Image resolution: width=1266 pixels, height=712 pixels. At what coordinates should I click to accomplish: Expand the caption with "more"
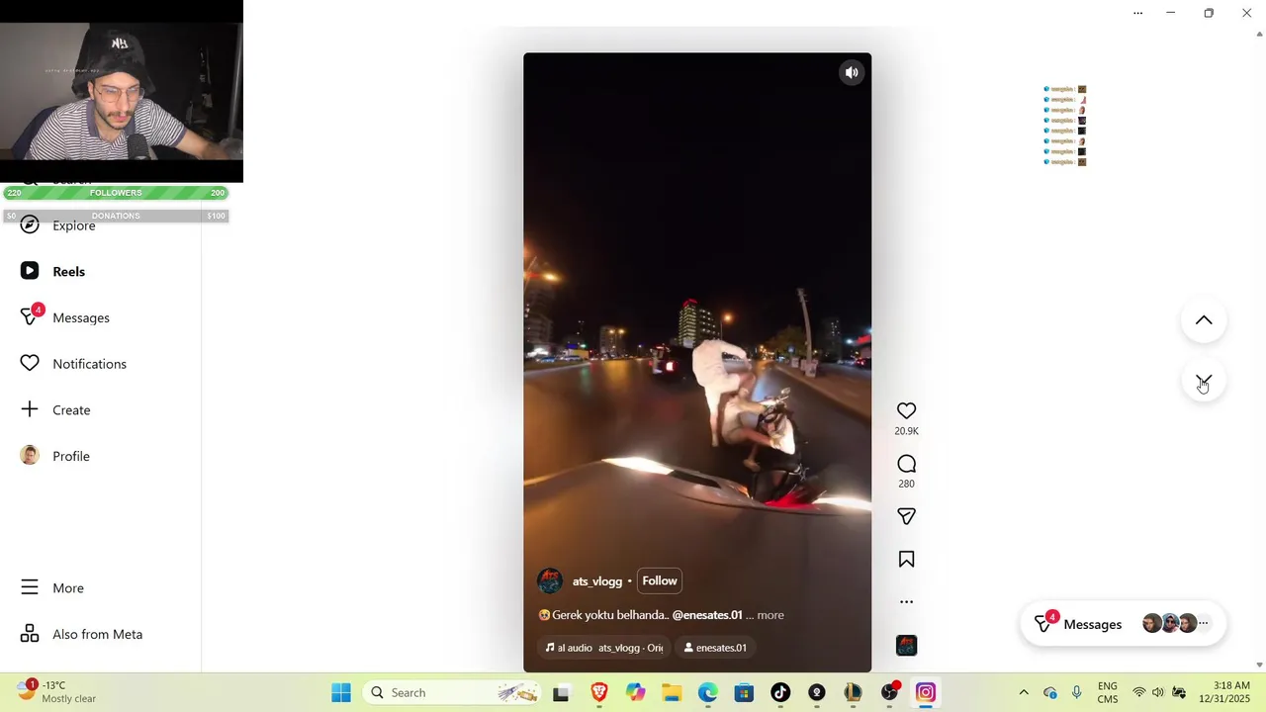pos(770,615)
